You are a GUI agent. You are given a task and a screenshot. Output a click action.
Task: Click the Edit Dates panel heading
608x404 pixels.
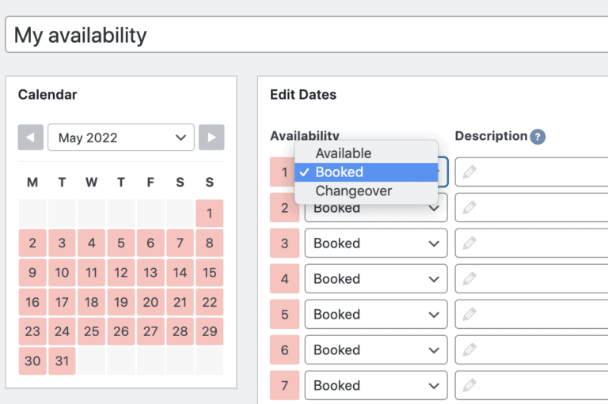(x=303, y=95)
